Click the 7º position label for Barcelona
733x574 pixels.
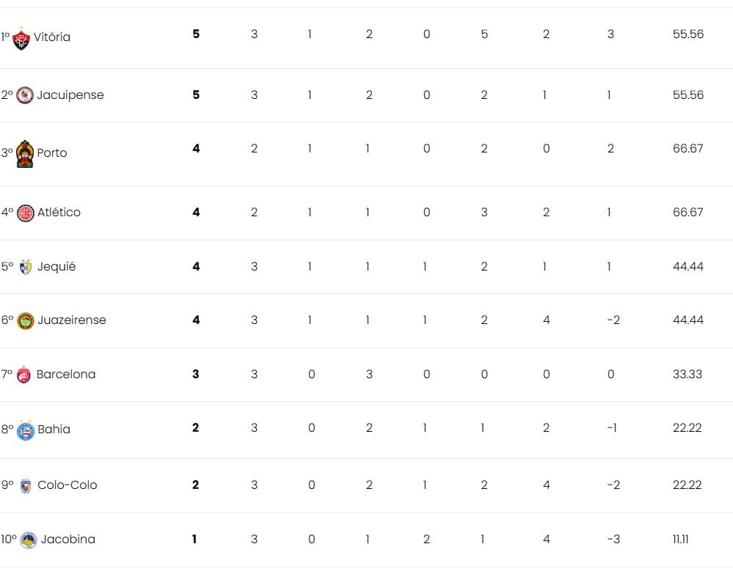(x=7, y=374)
